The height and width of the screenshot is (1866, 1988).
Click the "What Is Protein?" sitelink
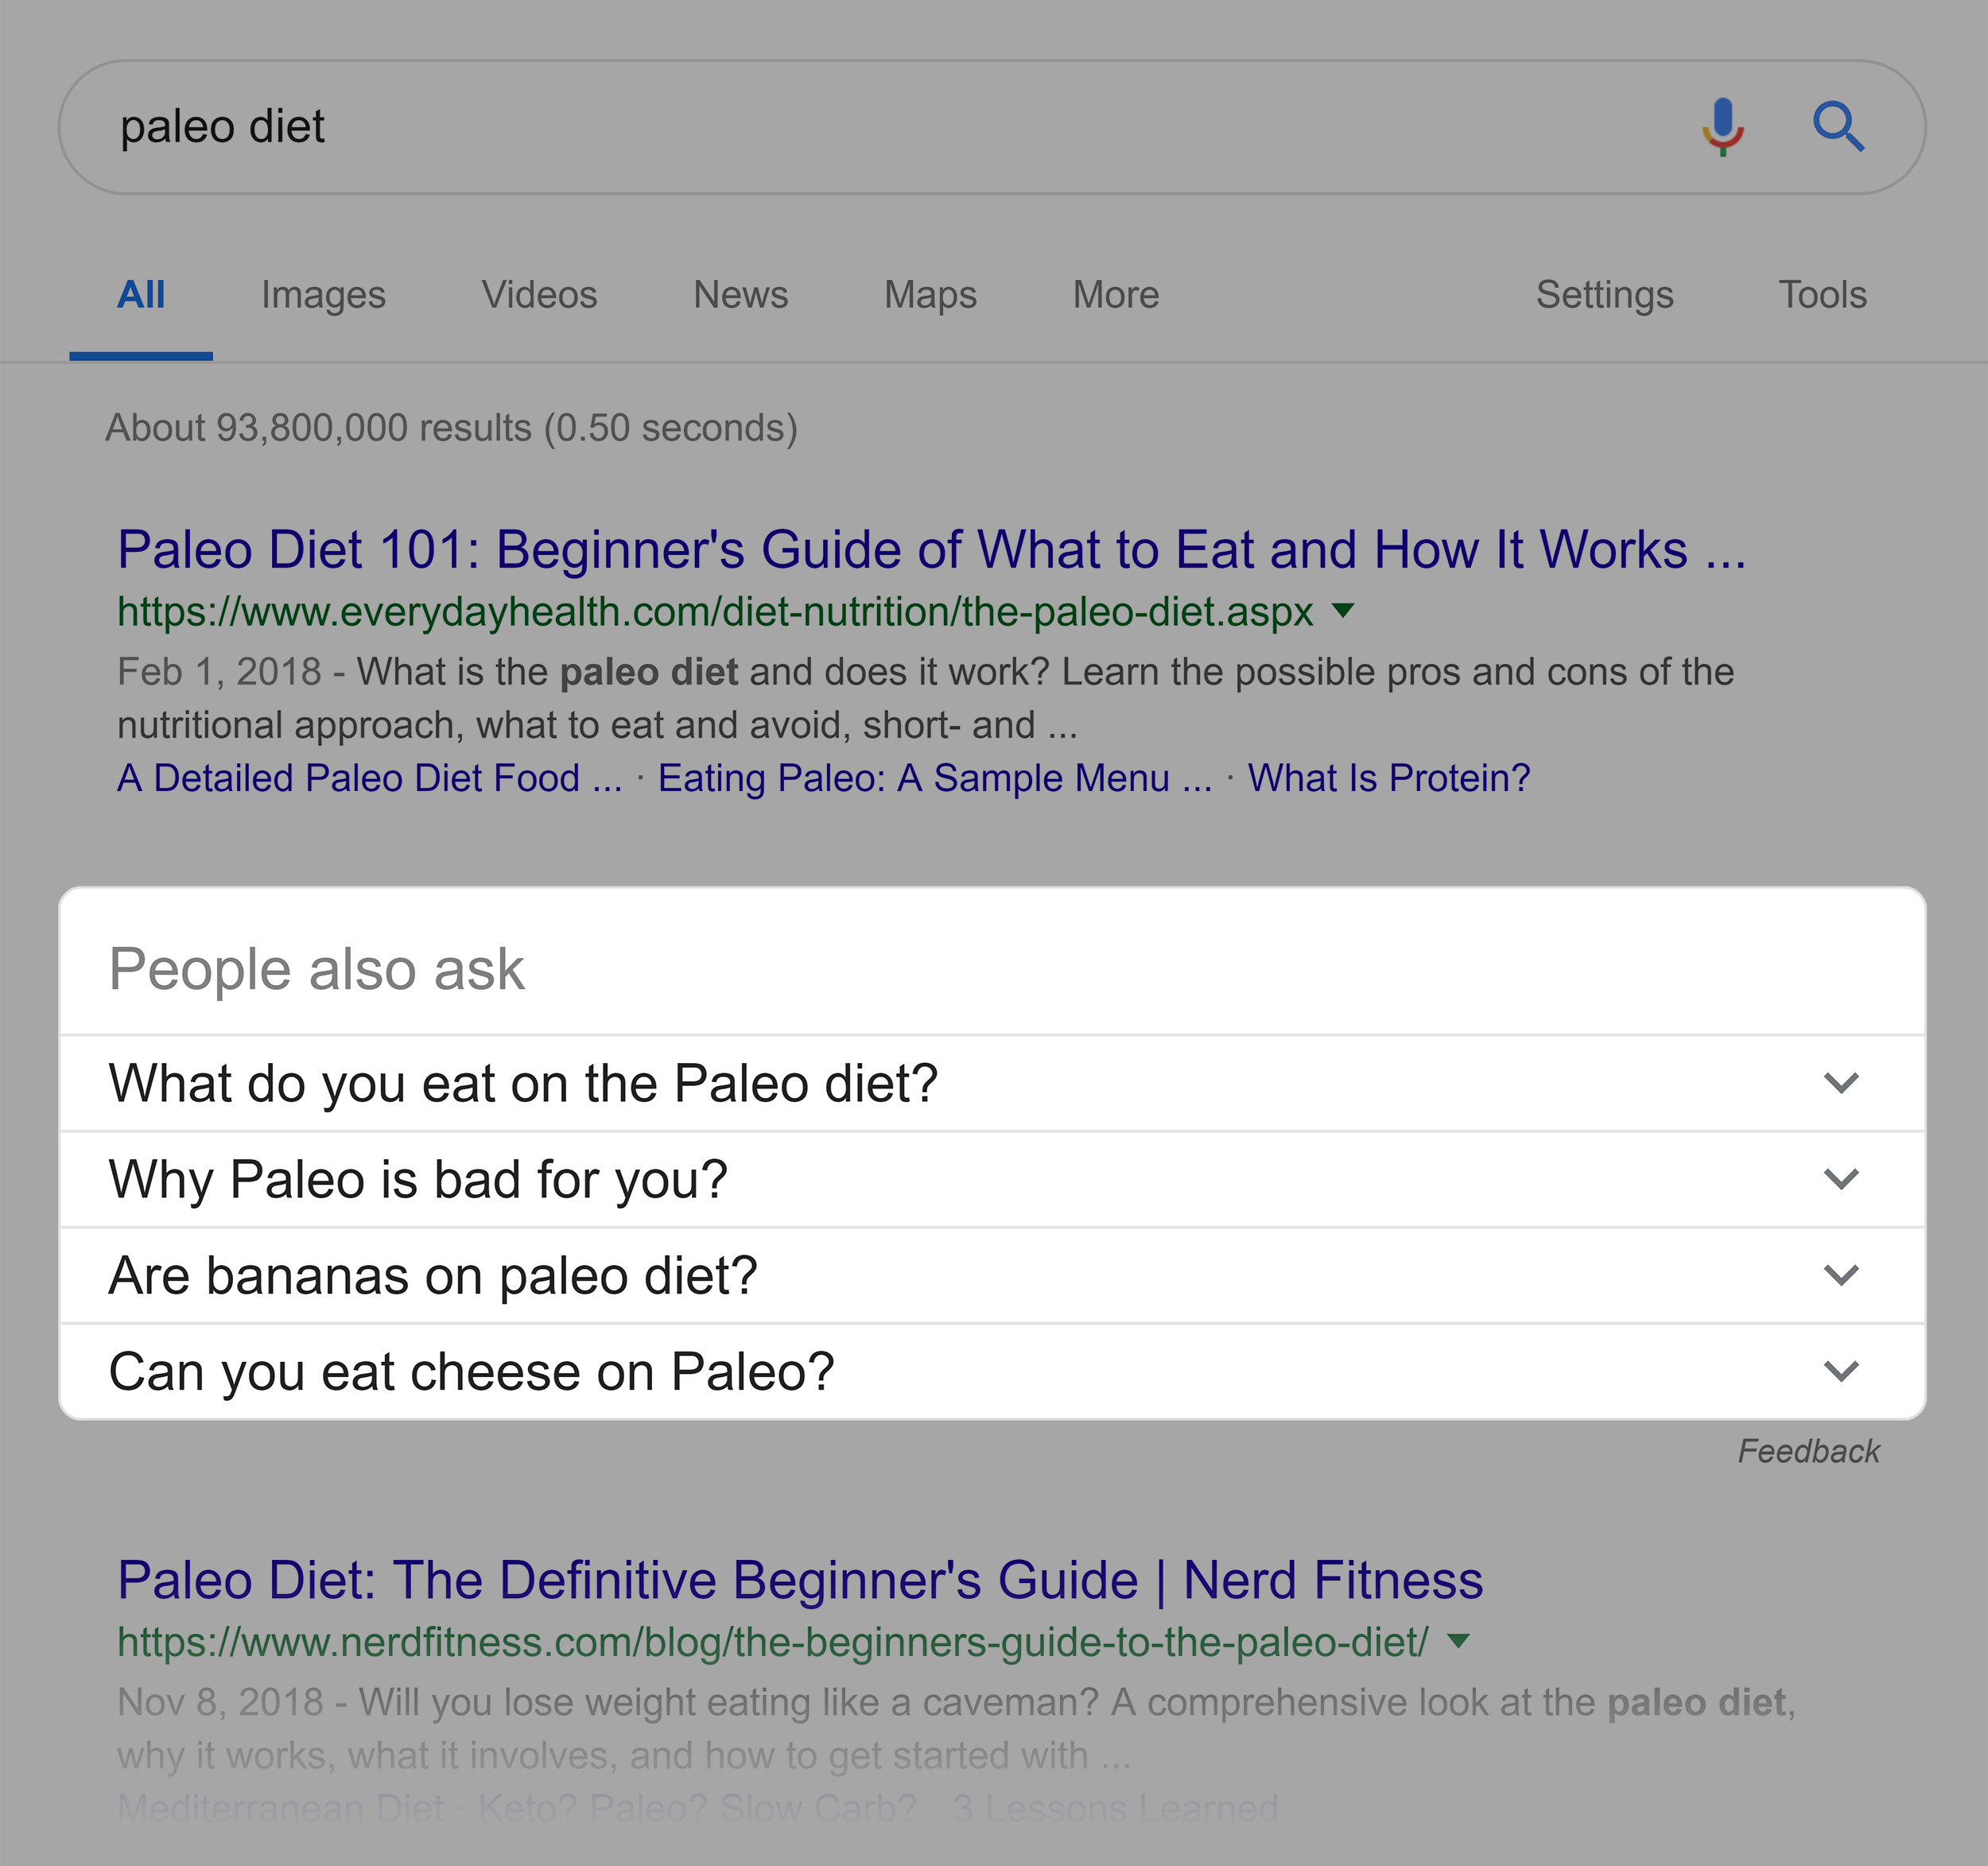[x=1389, y=778]
